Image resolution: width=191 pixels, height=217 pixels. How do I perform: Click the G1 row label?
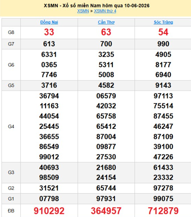coord(11,199)
